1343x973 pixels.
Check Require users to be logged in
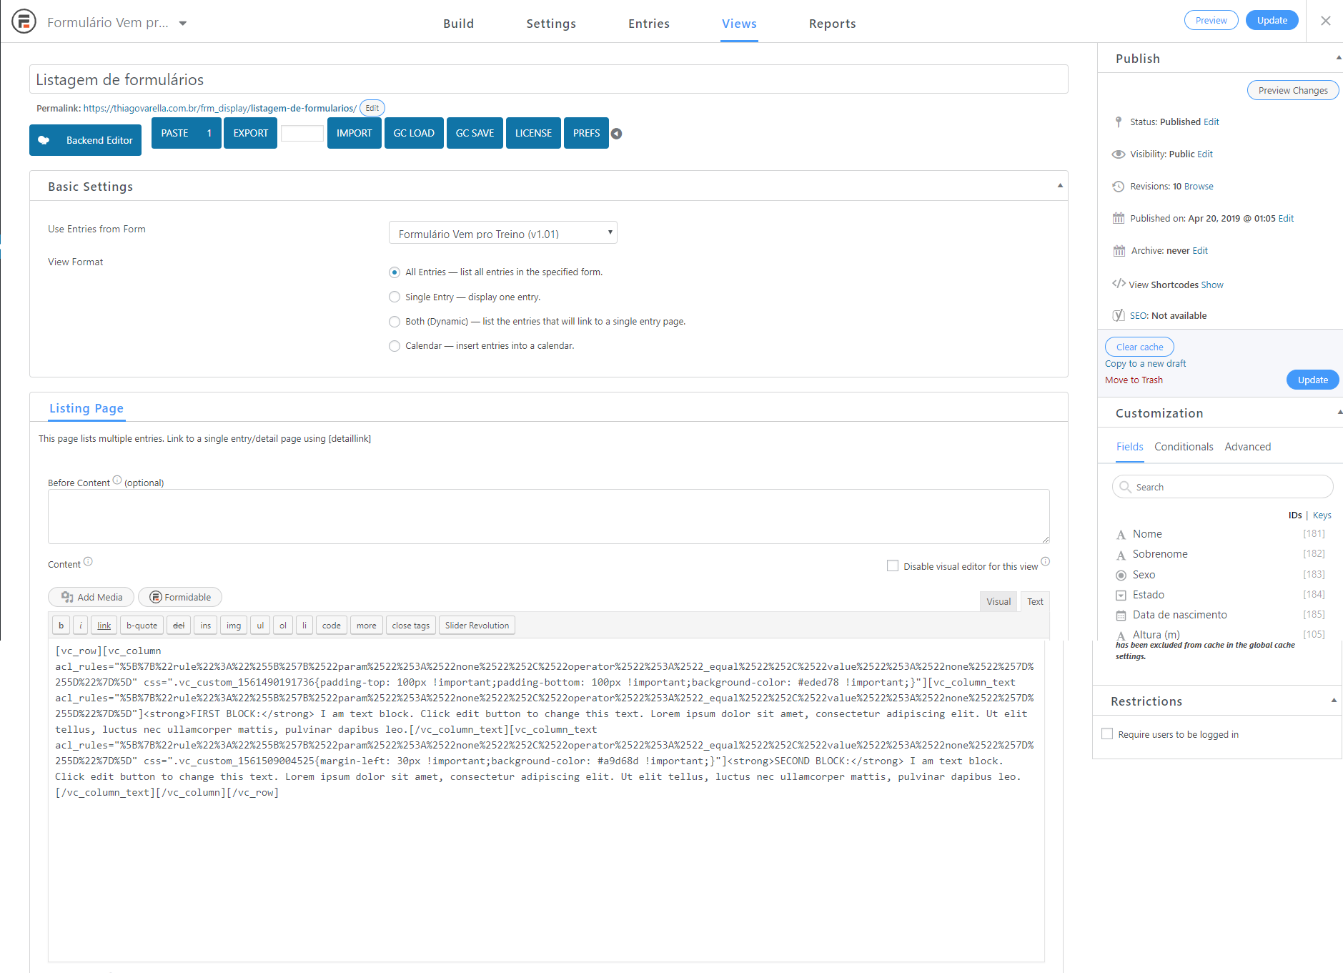(1107, 734)
